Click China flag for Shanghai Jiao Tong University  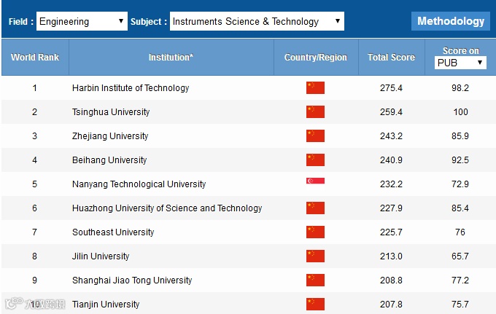(315, 280)
